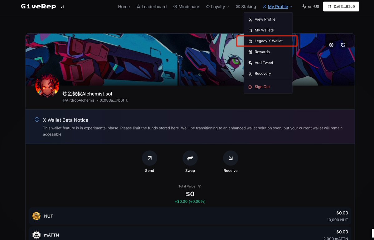Go to the Home page

[124, 7]
